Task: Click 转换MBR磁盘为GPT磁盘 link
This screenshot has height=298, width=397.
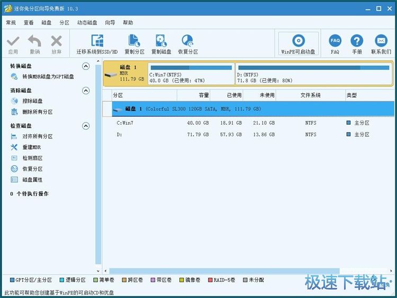Action: (x=48, y=77)
